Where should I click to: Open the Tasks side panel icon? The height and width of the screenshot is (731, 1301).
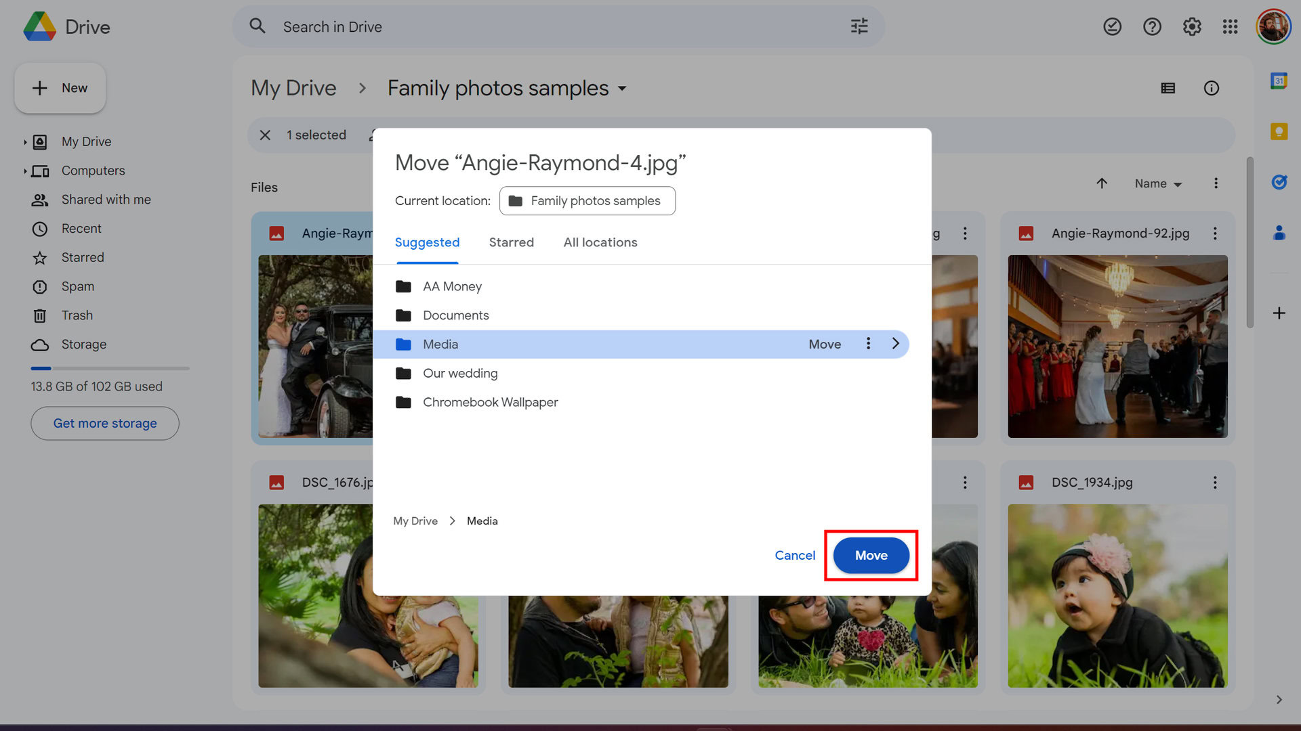pyautogui.click(x=1279, y=182)
